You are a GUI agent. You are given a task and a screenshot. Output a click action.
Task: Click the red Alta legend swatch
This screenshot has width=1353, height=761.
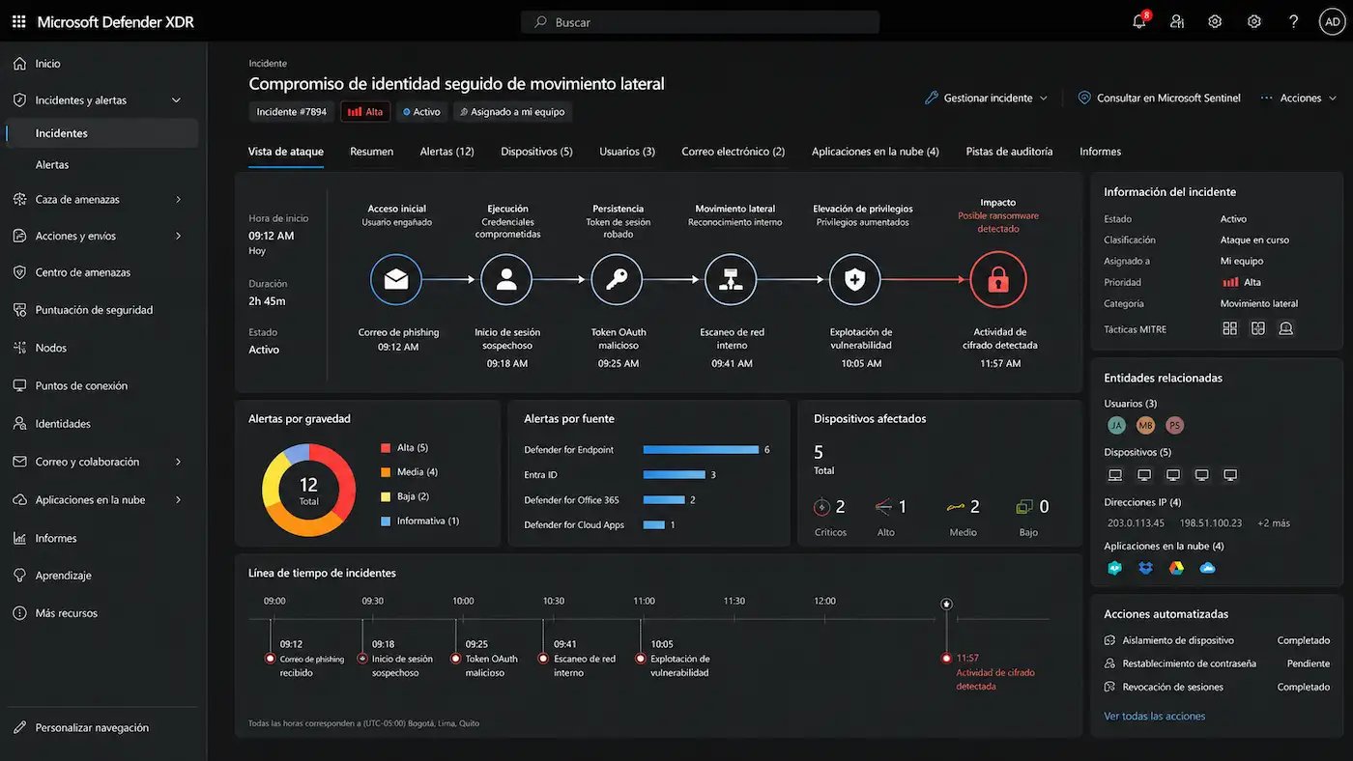pyautogui.click(x=386, y=448)
